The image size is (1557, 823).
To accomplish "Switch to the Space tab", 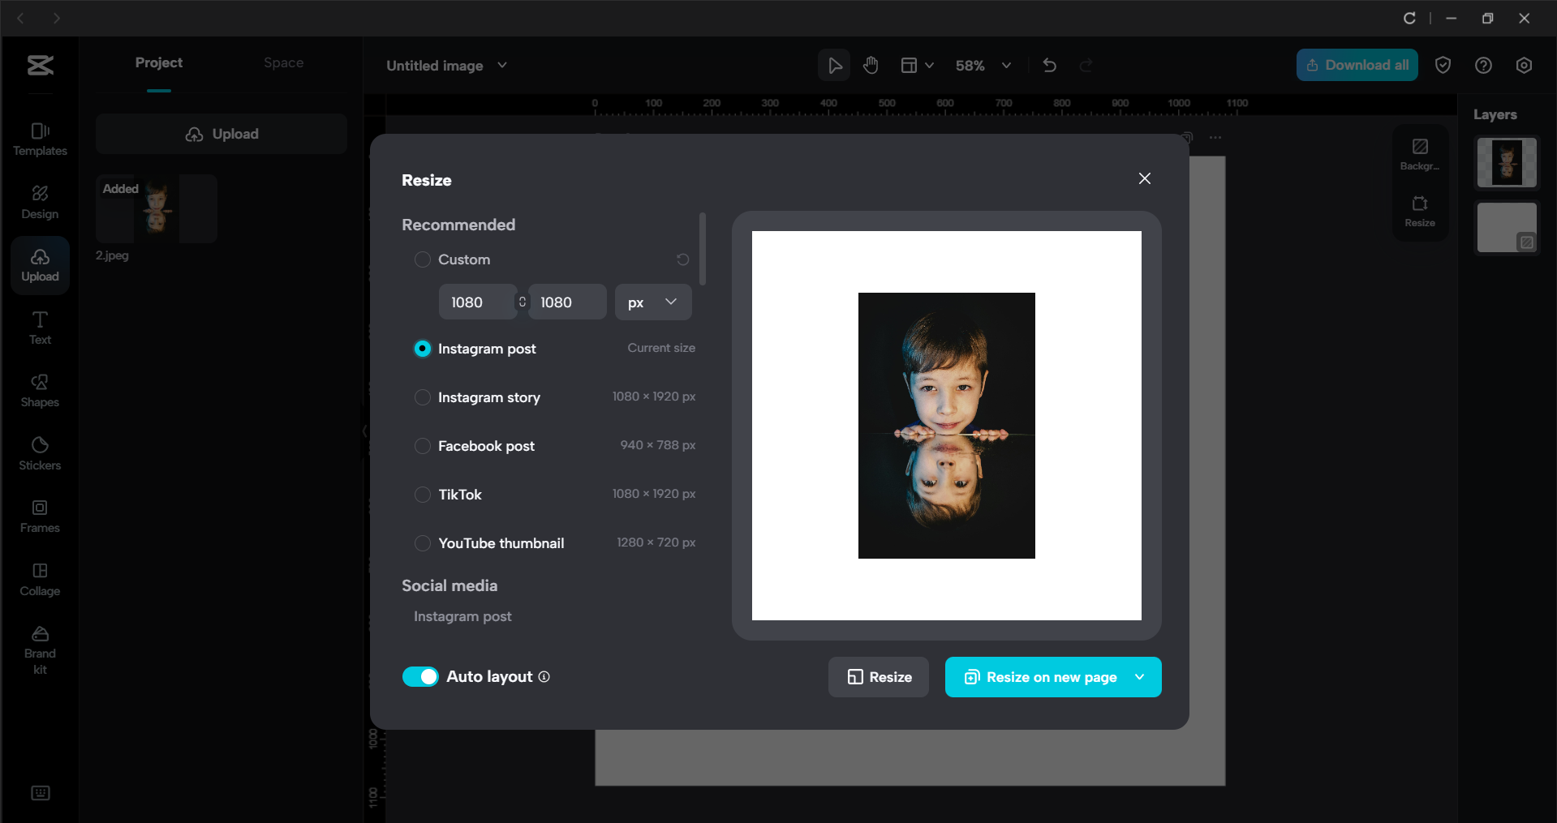I will 283,62.
